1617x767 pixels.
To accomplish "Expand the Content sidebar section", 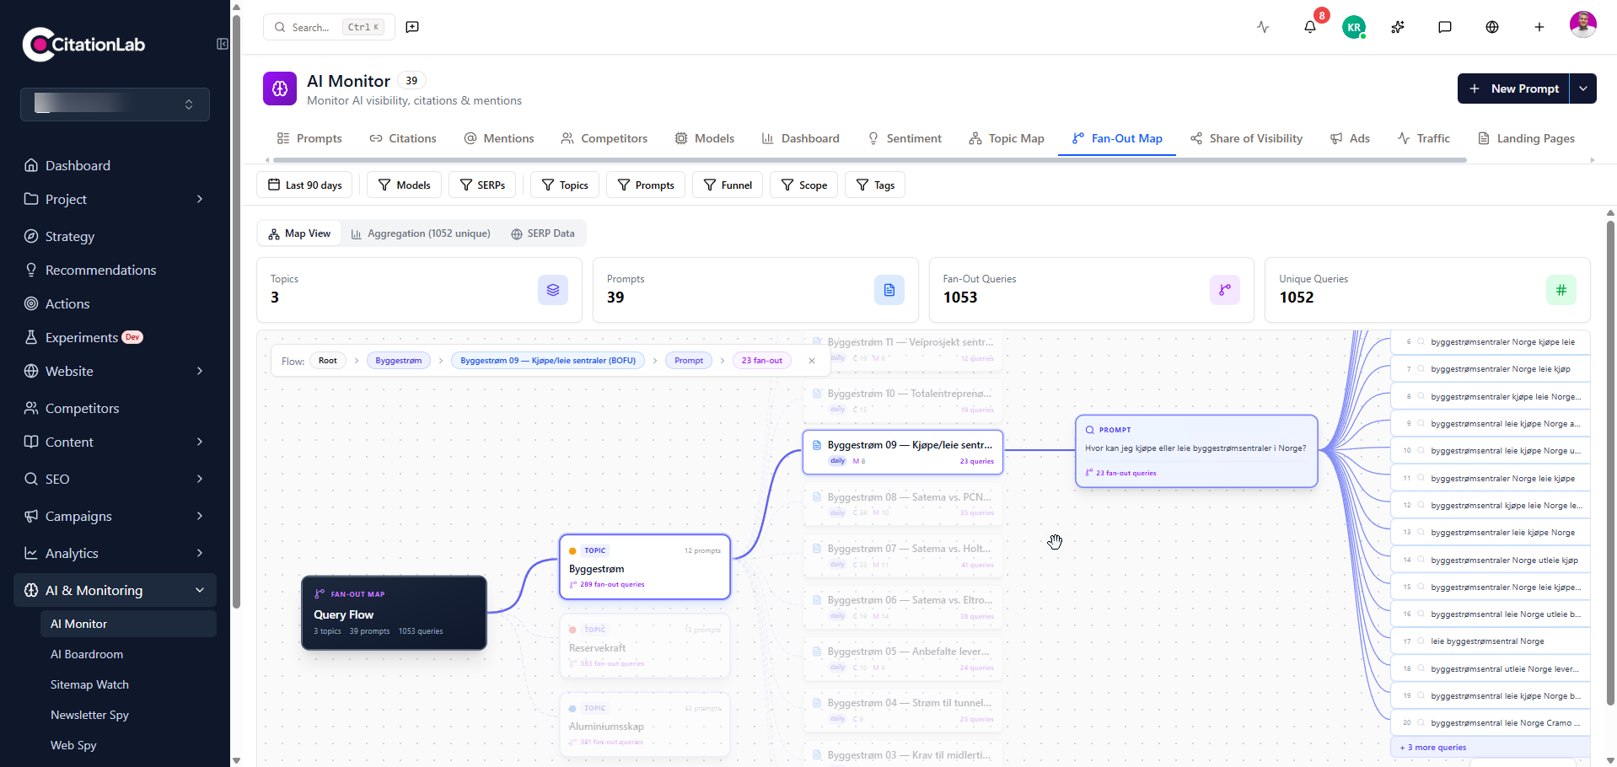I will [x=115, y=442].
